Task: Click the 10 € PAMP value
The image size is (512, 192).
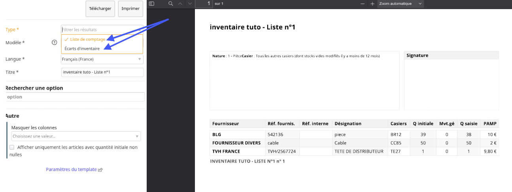Action: (x=492, y=134)
